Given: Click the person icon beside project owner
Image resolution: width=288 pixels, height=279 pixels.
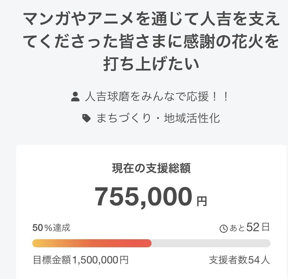Looking at the screenshot, I should point(75,97).
